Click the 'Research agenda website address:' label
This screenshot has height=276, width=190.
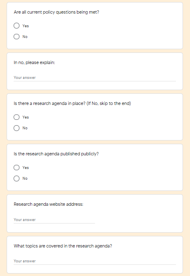coord(49,204)
